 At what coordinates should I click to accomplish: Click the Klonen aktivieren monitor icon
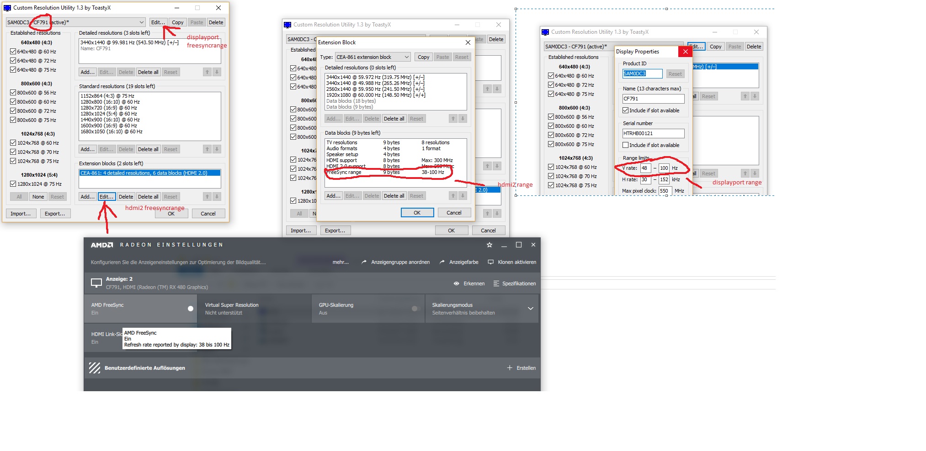[x=491, y=262]
